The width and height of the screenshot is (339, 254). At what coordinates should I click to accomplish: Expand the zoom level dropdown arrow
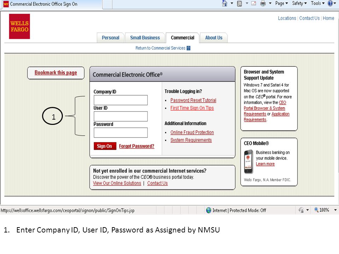point(335,210)
